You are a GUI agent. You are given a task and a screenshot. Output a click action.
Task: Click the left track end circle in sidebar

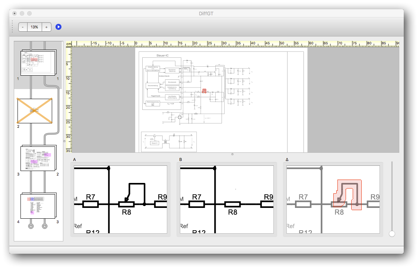[31, 226]
